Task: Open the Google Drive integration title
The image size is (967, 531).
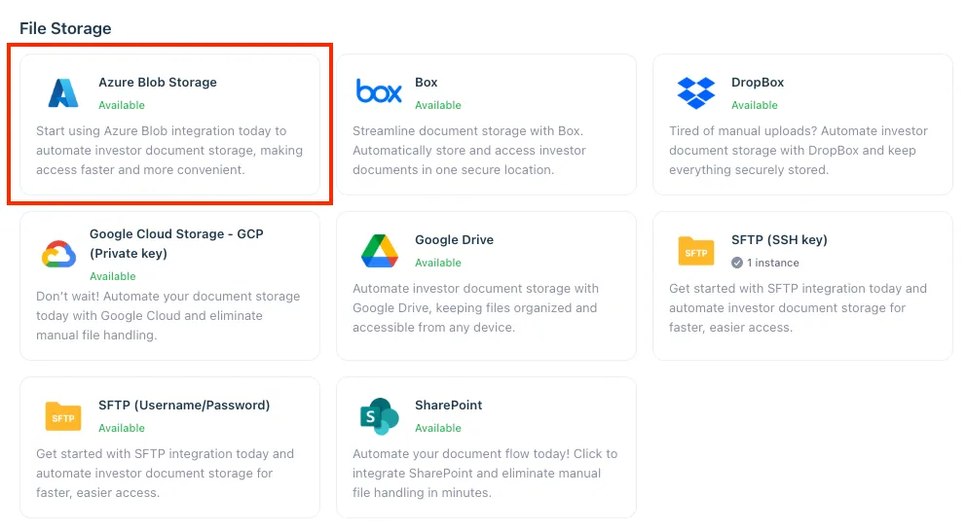Action: click(x=454, y=239)
